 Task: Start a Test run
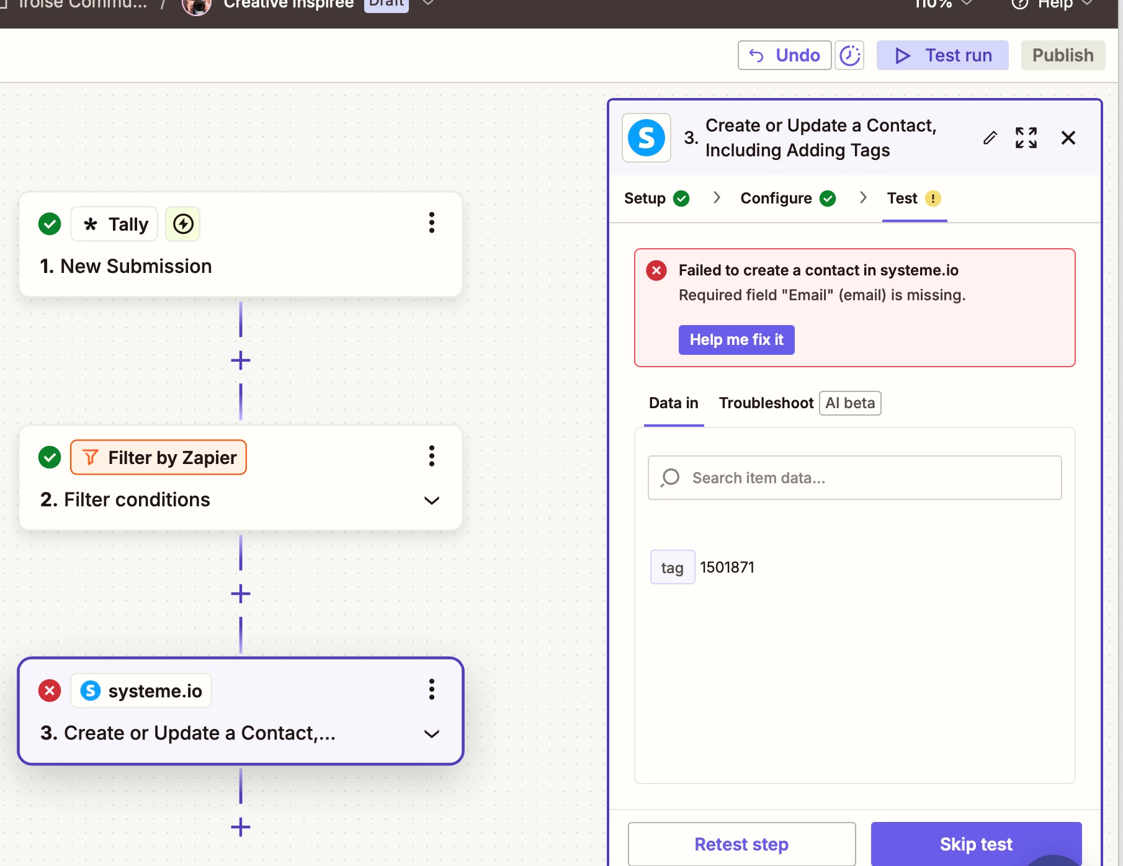pos(942,55)
